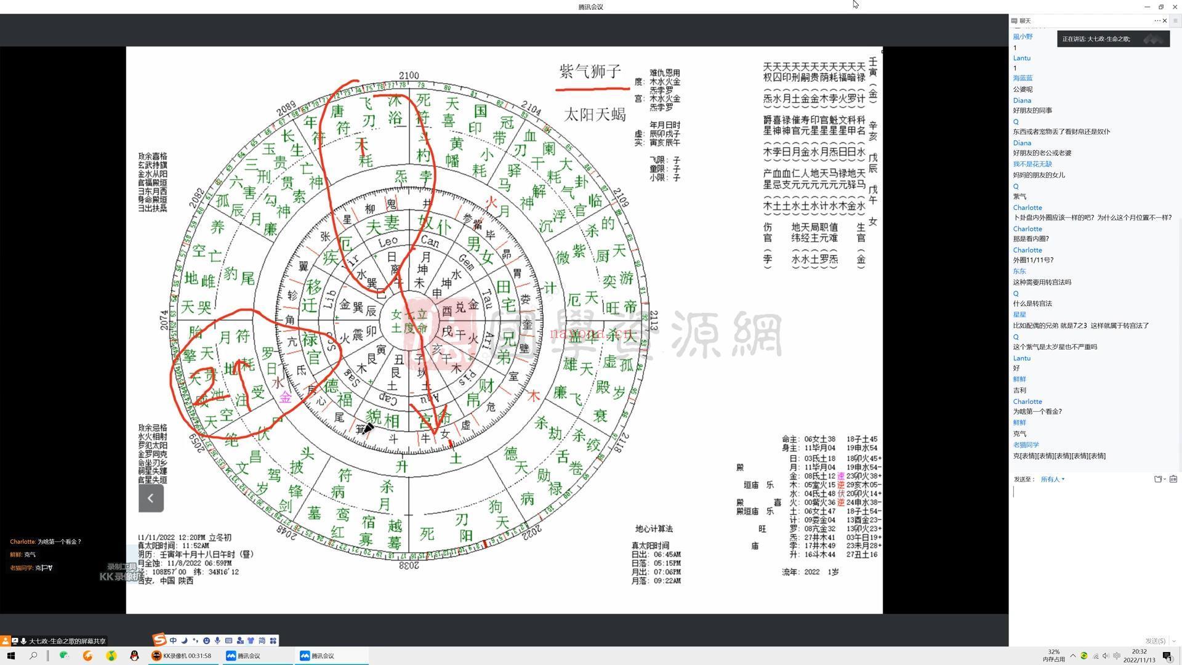Click the sender name 海蓝蓝 in chat
The height and width of the screenshot is (665, 1182).
1023,78
